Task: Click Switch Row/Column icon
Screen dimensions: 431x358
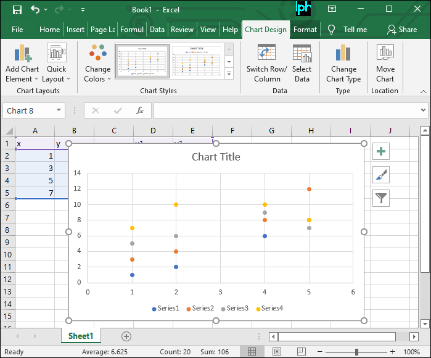Action: pyautogui.click(x=266, y=54)
